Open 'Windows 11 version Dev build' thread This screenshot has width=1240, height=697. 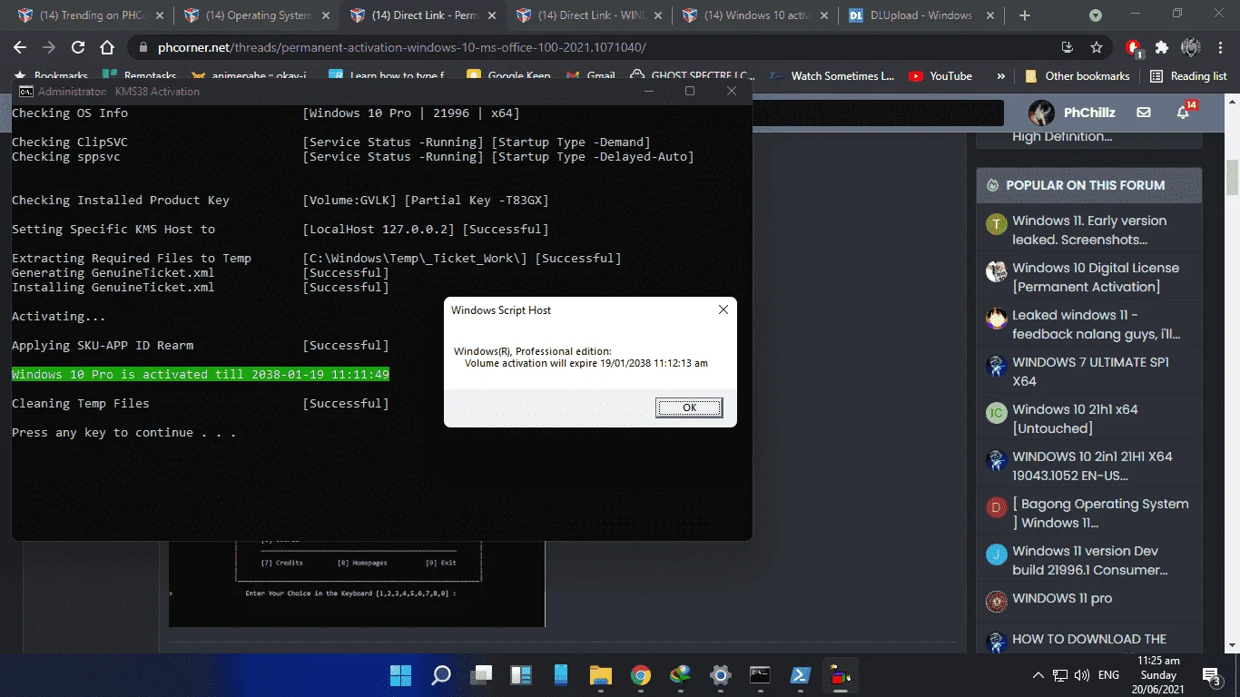point(1089,560)
